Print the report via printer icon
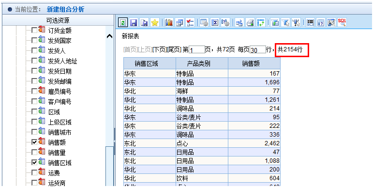Viewport: 373px width, 187px height. (x=250, y=23)
